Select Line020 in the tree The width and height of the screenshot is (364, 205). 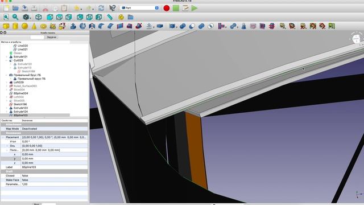coord(23,46)
